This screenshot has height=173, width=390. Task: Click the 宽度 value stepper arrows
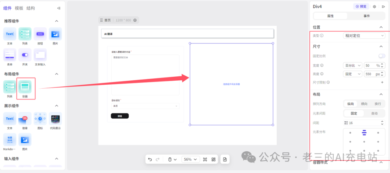pos(382,66)
